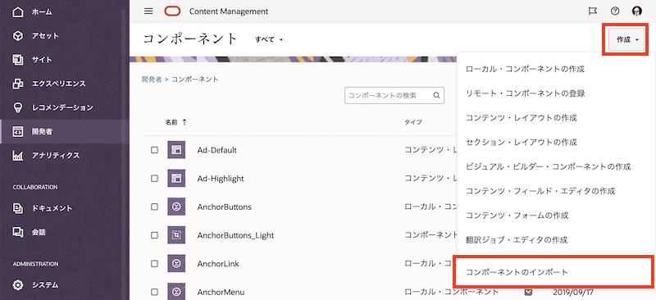Select コンテンツ・フォームの作成 menu item
This screenshot has width=656, height=300.
[x=517, y=216]
